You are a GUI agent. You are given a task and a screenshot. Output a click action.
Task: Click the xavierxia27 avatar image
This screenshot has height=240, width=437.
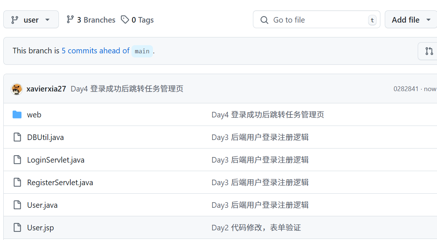tap(17, 89)
